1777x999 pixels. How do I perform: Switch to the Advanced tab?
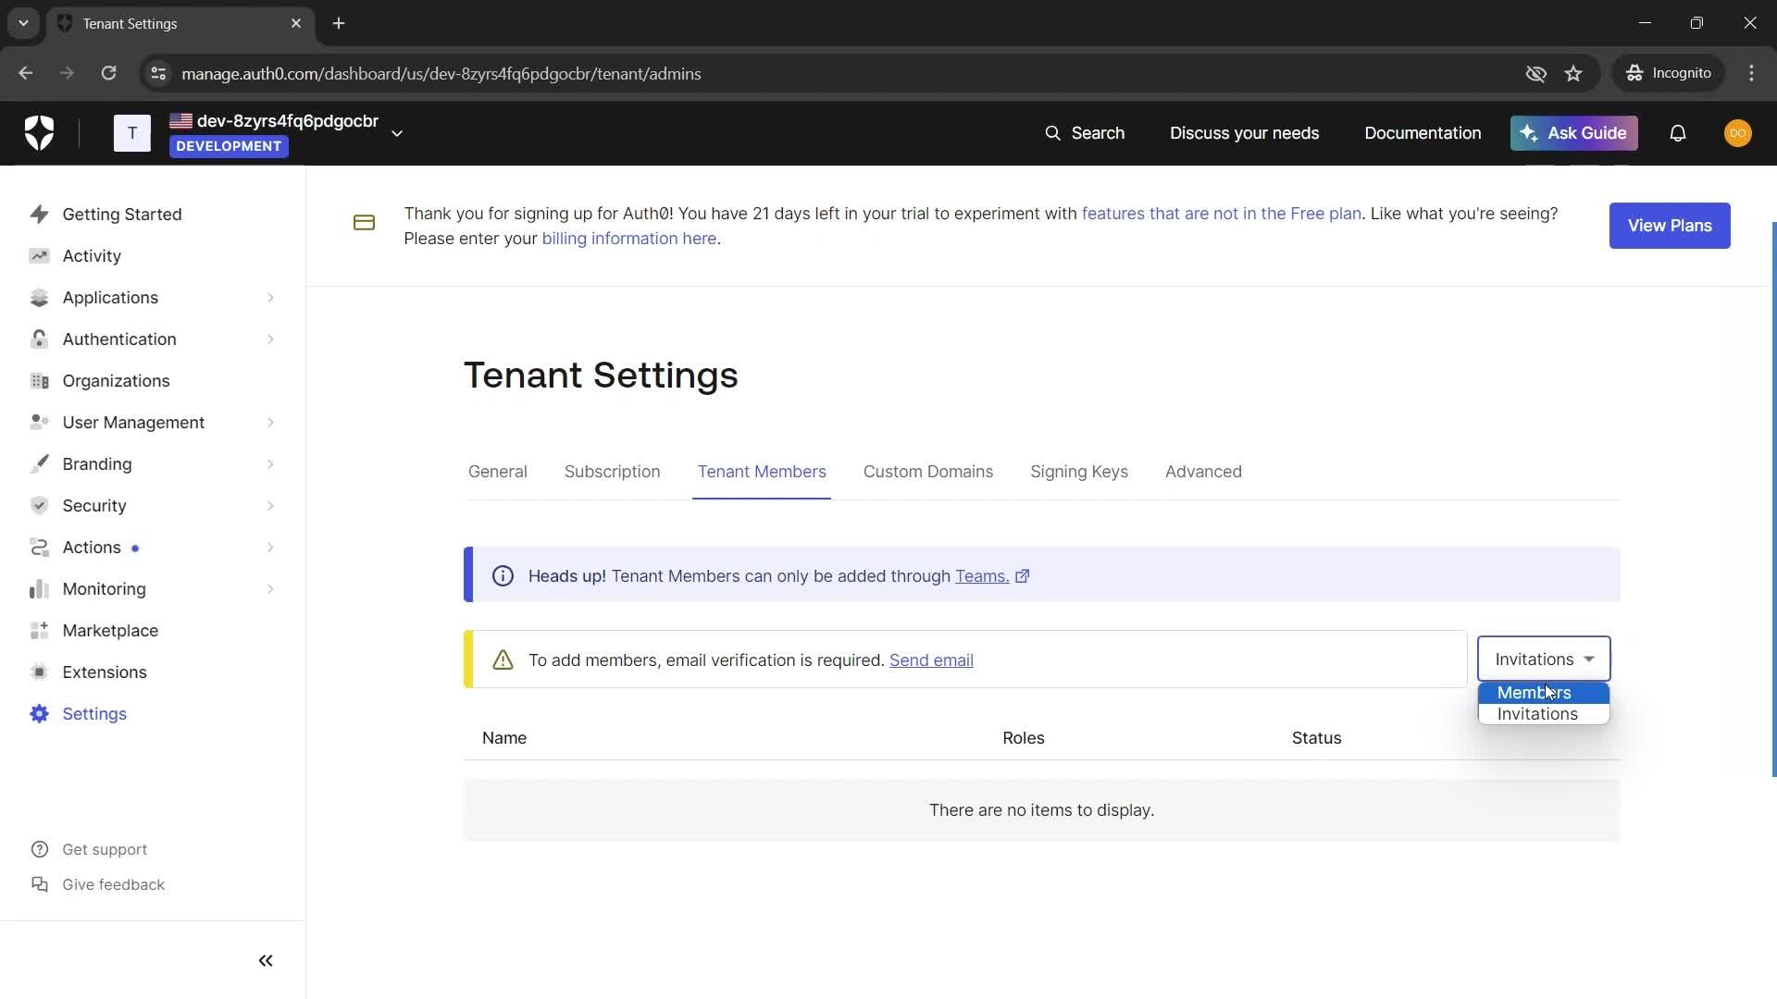click(1203, 472)
